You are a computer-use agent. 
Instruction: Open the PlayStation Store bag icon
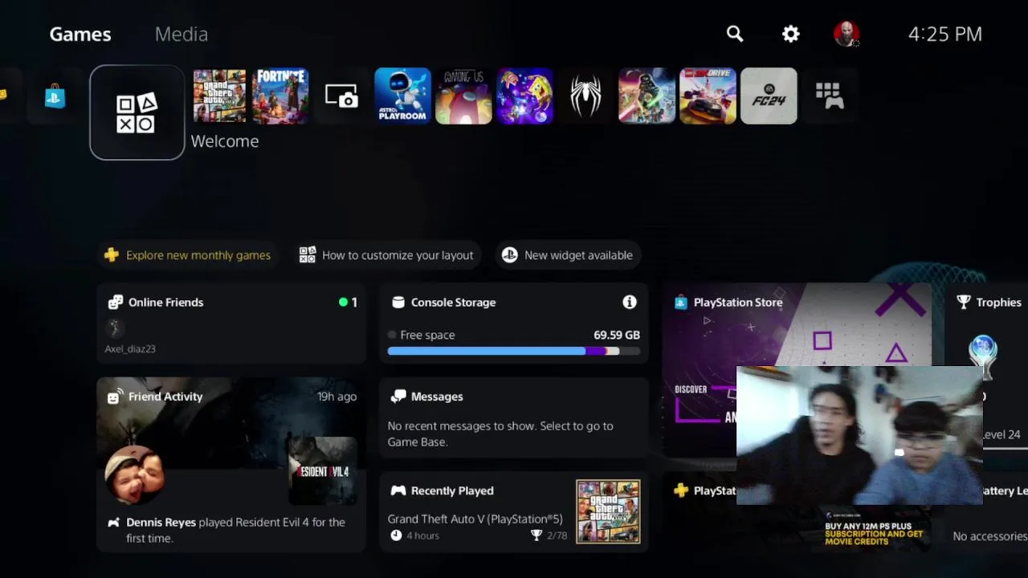(55, 97)
